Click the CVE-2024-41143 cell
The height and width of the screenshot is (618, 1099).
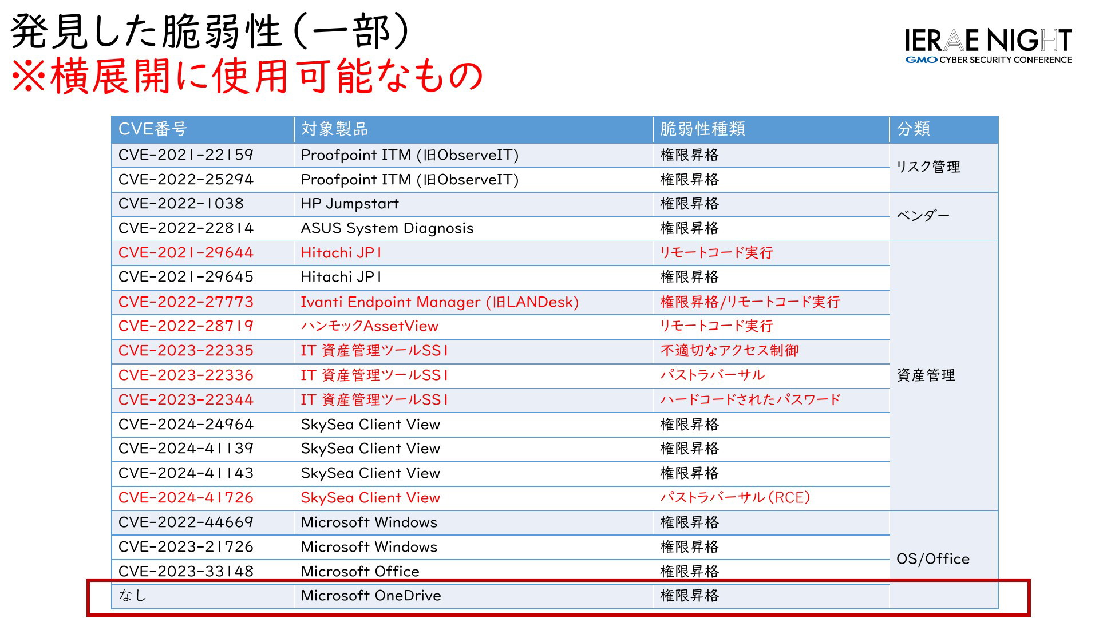tap(203, 473)
